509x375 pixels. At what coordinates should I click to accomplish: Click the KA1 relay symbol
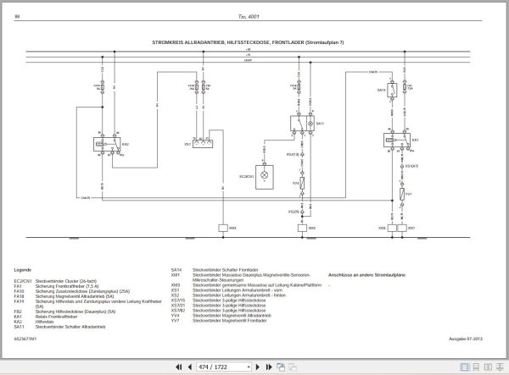pyautogui.click(x=397, y=140)
